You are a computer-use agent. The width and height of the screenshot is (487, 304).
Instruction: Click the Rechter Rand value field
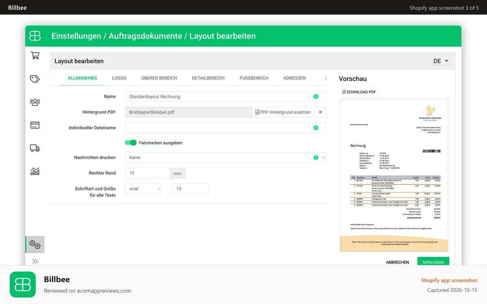(147, 173)
